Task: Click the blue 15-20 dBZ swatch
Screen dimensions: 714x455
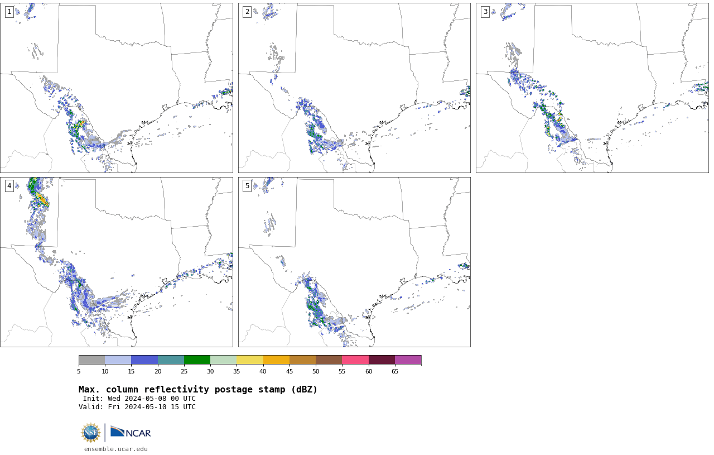Action: pyautogui.click(x=144, y=360)
